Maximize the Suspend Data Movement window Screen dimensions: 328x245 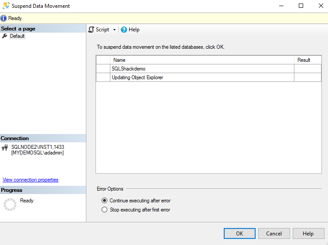(301, 6)
